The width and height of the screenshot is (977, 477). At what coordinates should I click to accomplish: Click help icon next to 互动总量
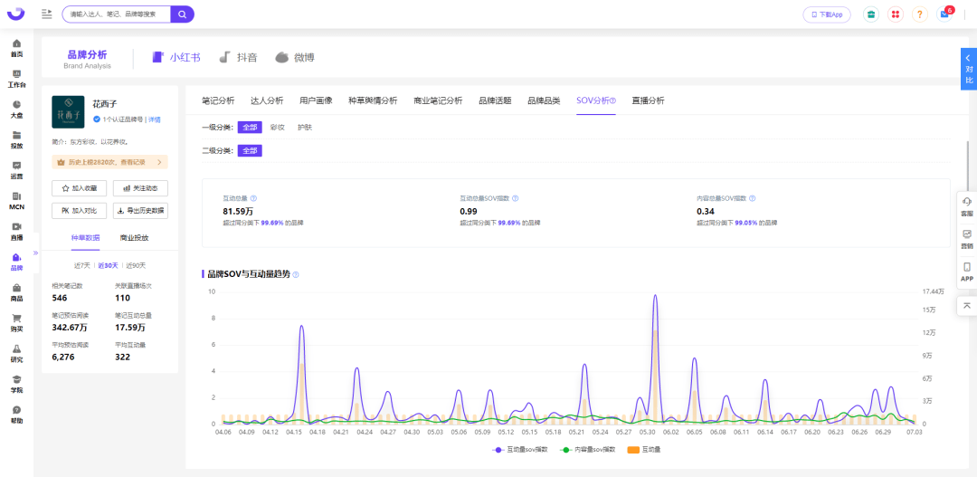[253, 198]
